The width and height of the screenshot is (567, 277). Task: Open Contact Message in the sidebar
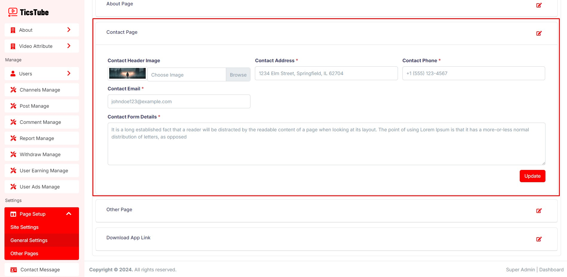pos(40,270)
